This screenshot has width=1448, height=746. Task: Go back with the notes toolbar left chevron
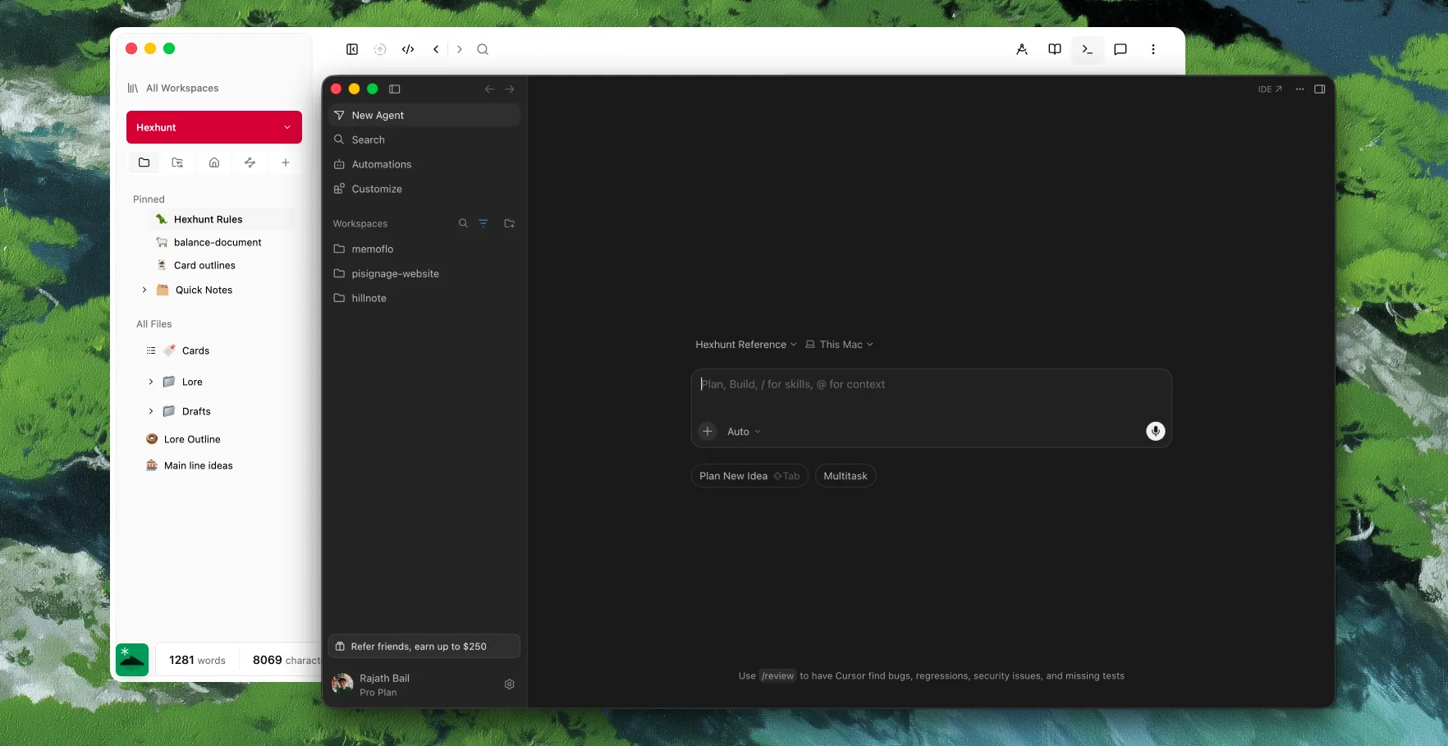click(436, 49)
